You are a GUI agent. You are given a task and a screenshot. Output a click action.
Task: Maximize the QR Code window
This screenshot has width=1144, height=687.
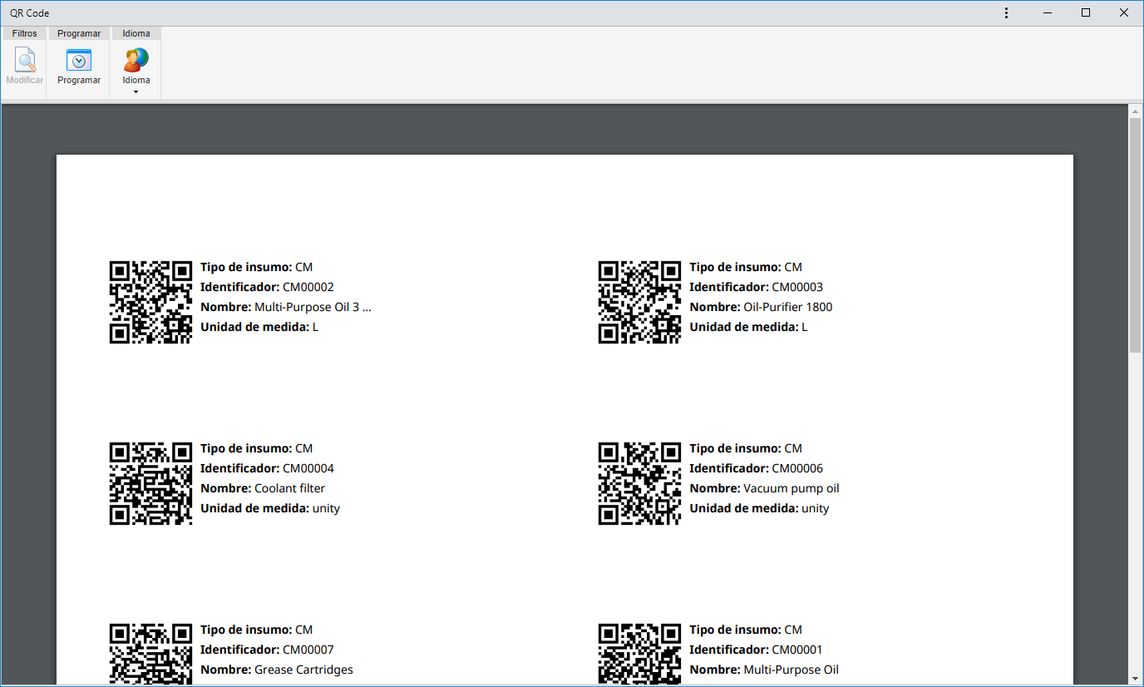[x=1086, y=13]
